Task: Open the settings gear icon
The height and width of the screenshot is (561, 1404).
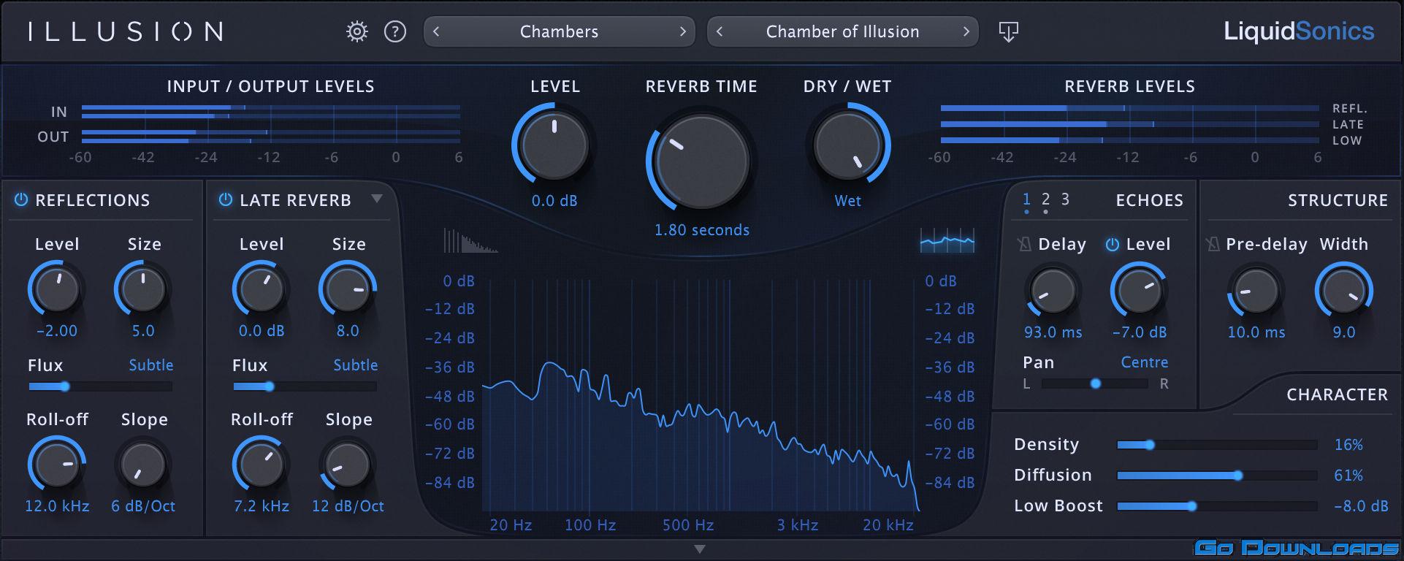Action: tap(356, 31)
